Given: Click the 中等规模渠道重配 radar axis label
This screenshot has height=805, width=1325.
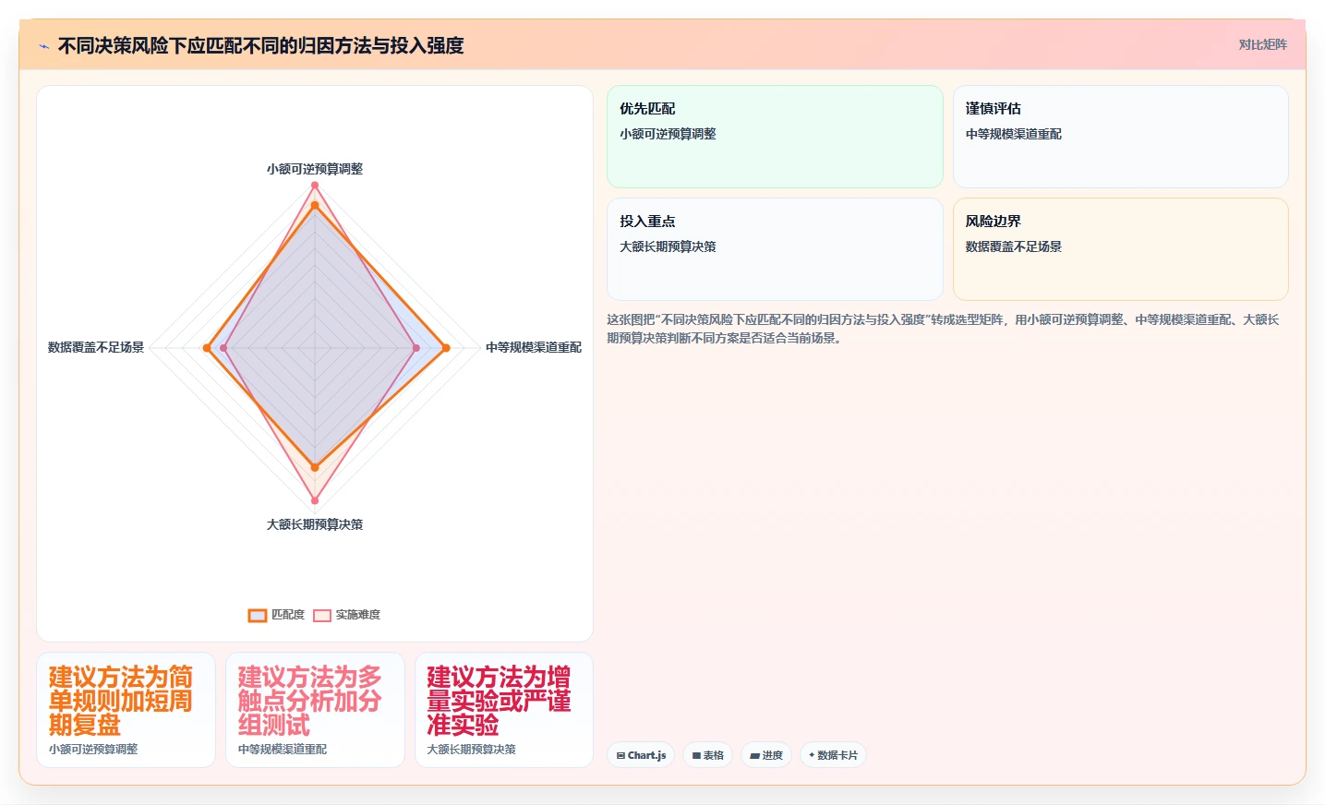Looking at the screenshot, I should click(534, 347).
